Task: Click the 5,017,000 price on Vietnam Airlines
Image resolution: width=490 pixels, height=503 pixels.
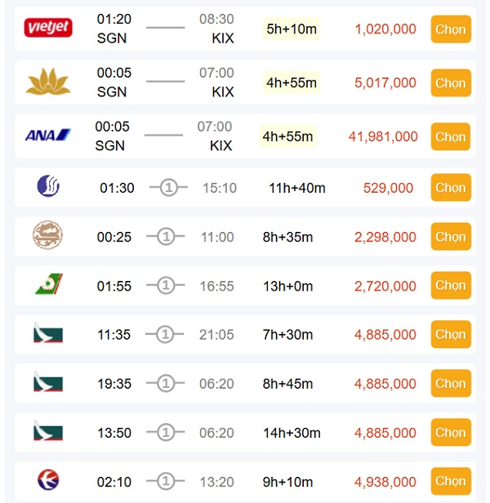Action: 385,82
